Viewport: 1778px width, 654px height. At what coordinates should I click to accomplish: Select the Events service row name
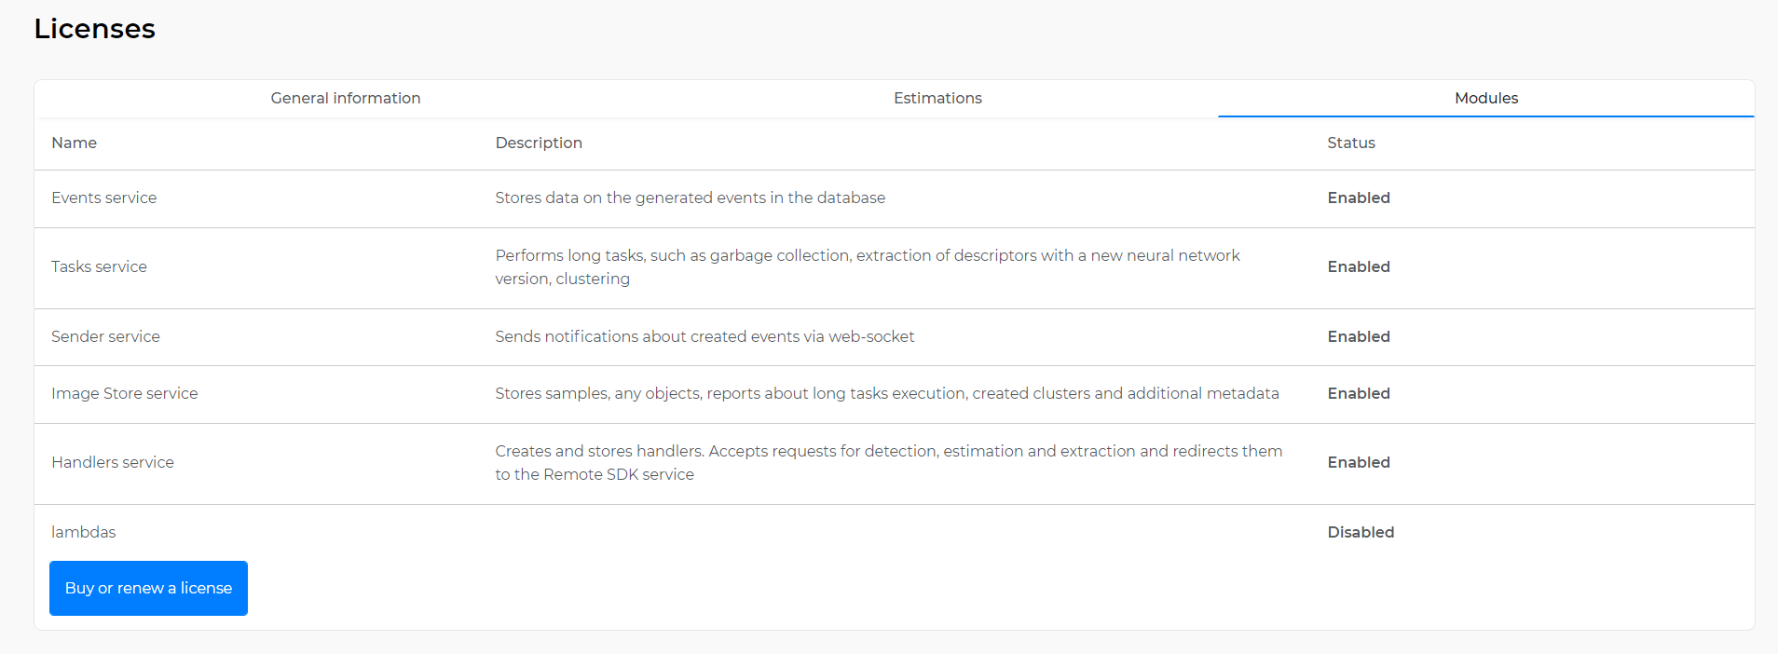[x=104, y=198]
